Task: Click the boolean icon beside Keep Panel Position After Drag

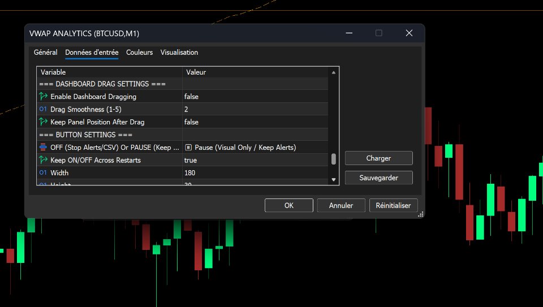Action: (x=44, y=122)
